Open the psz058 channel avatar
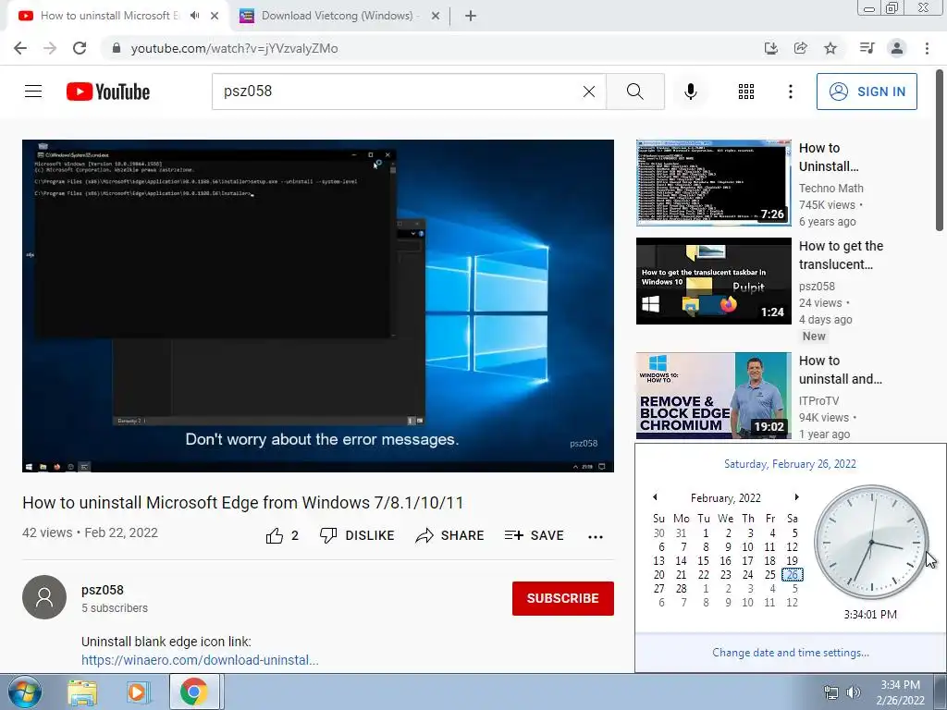 44,597
